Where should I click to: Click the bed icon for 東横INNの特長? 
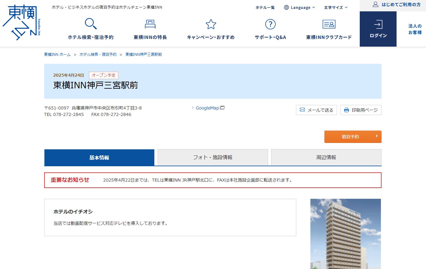pyautogui.click(x=150, y=24)
